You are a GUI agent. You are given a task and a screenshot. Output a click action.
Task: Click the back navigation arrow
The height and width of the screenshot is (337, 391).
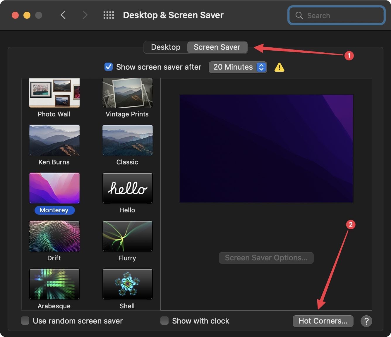pos(63,15)
